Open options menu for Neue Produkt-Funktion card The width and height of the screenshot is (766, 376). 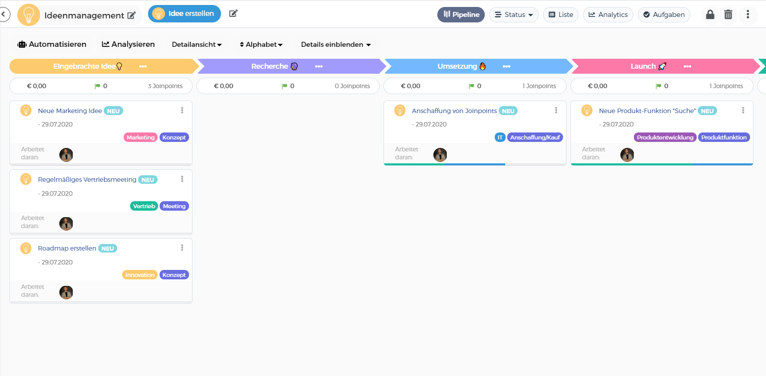pyautogui.click(x=743, y=110)
